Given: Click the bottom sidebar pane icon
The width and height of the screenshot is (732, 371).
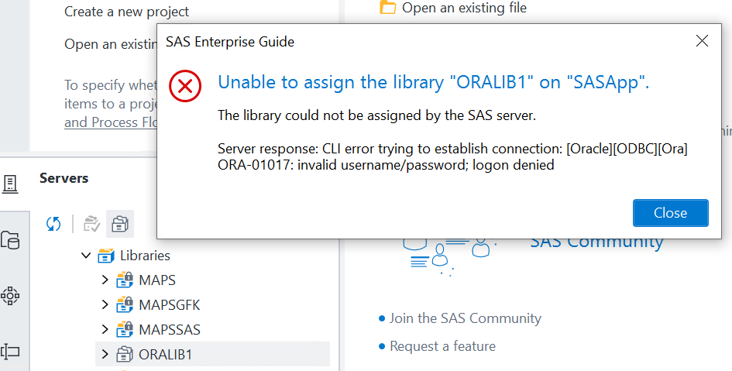Looking at the screenshot, I should (11, 352).
